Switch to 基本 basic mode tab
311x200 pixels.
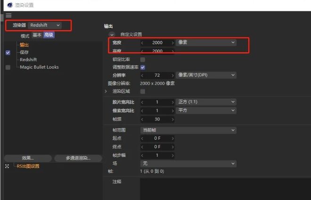pyautogui.click(x=37, y=35)
